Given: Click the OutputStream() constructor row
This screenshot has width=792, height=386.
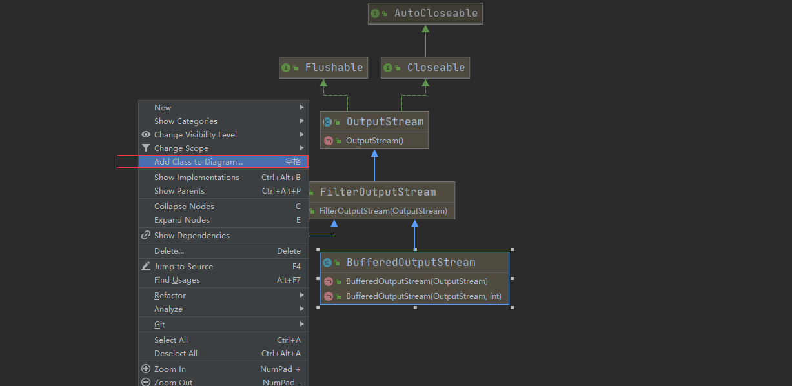Looking at the screenshot, I should [374, 141].
